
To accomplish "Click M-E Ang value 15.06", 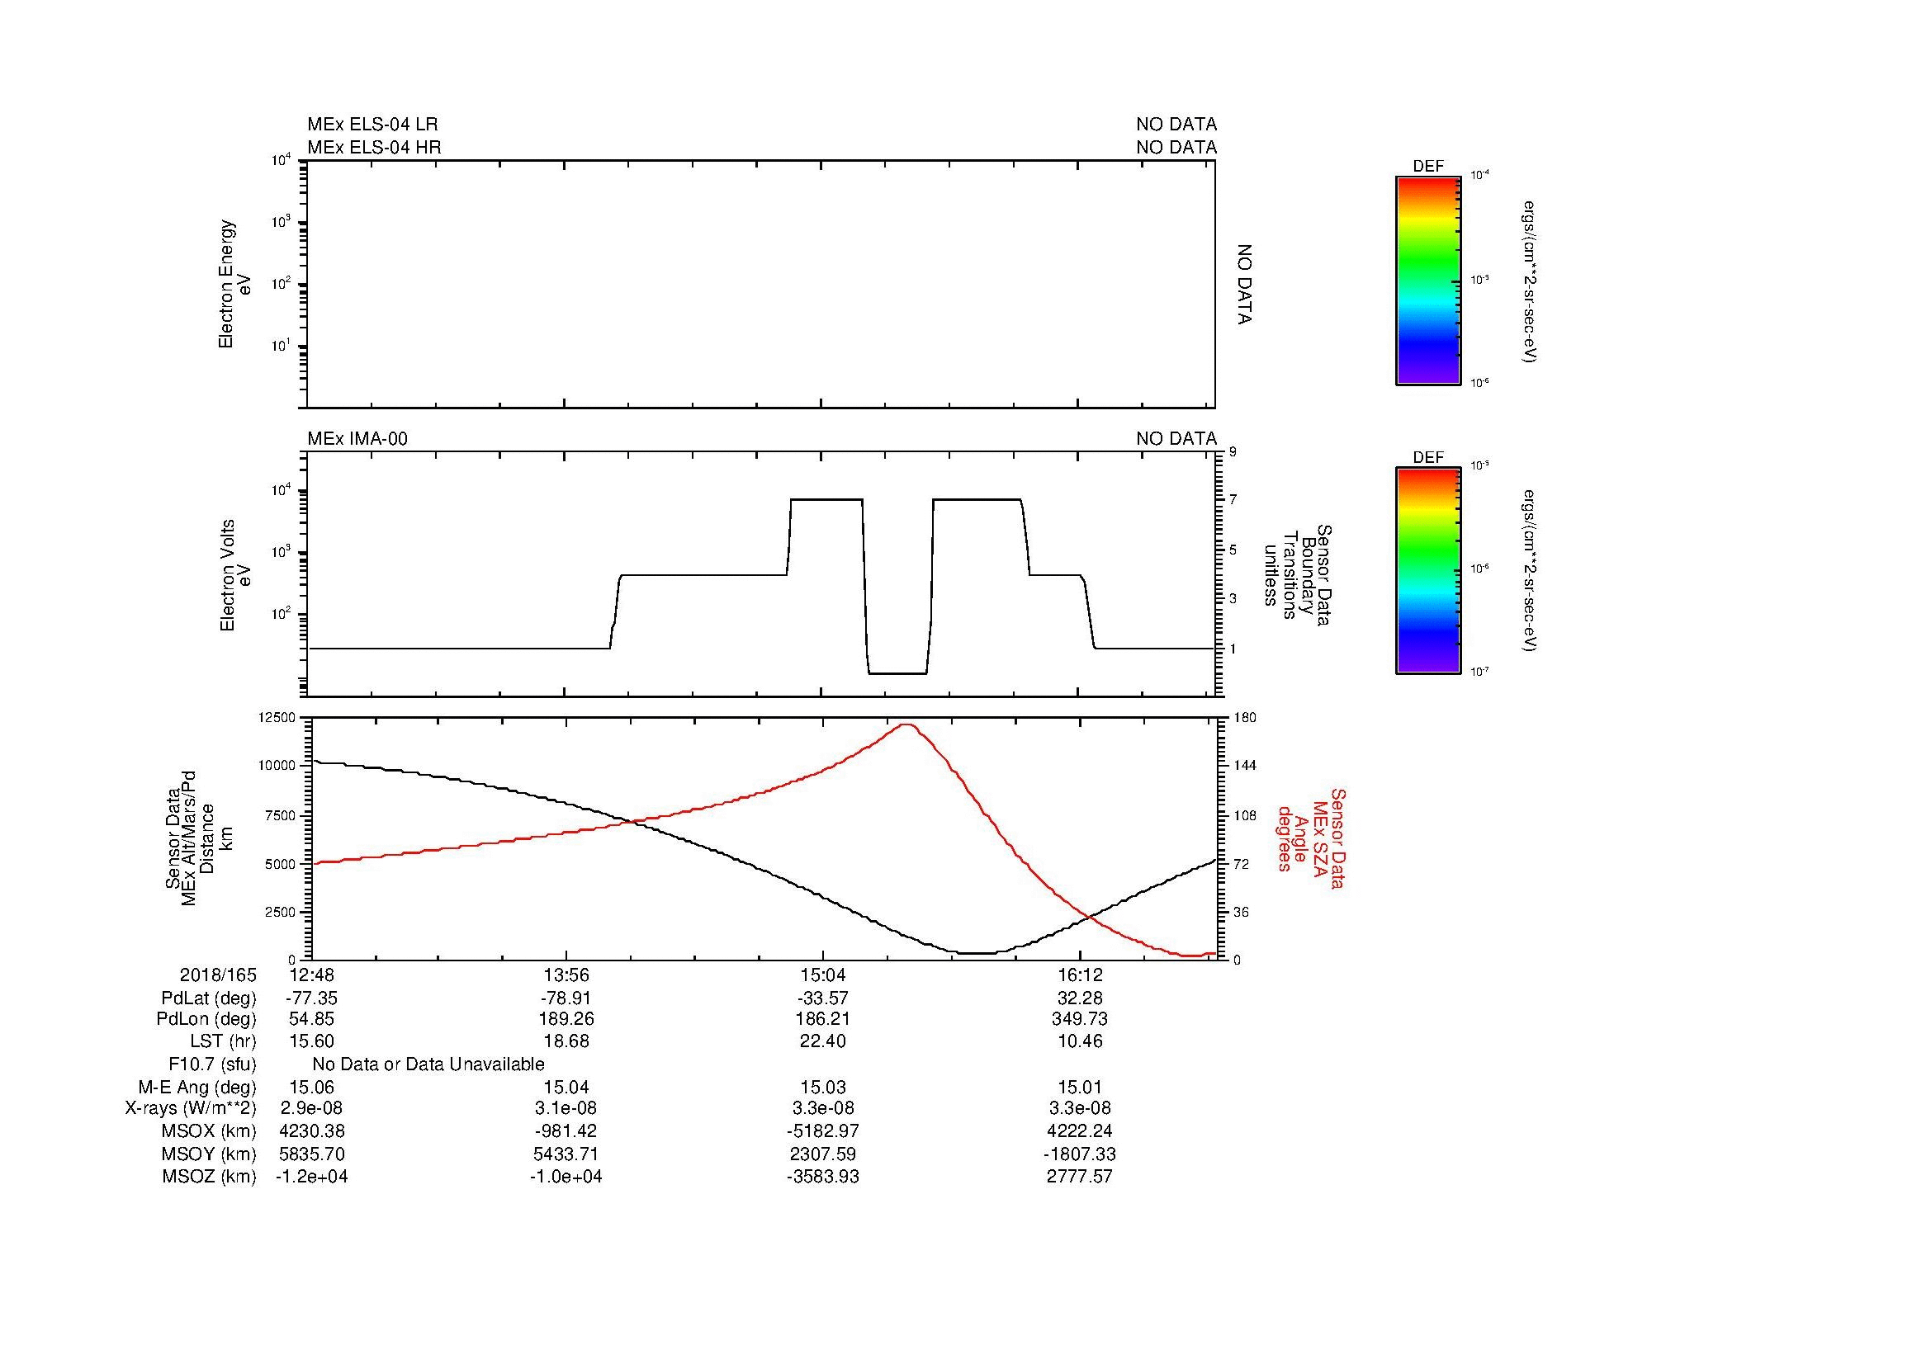I will (312, 1088).
